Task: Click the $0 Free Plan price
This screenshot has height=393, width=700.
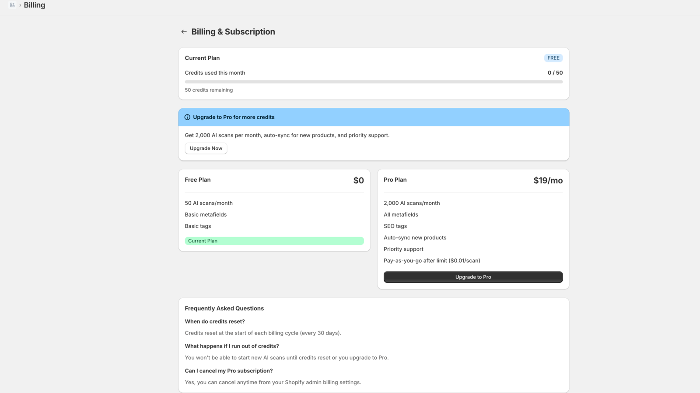Action: coord(358,181)
